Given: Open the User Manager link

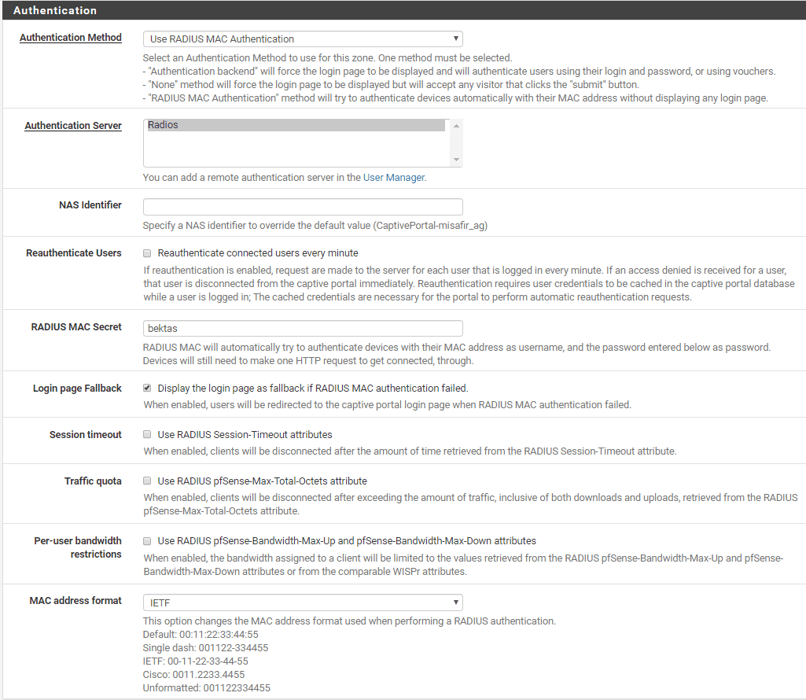Looking at the screenshot, I should tap(393, 178).
